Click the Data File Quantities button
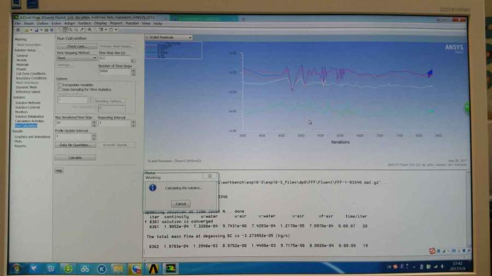492x276 pixels. [75, 145]
